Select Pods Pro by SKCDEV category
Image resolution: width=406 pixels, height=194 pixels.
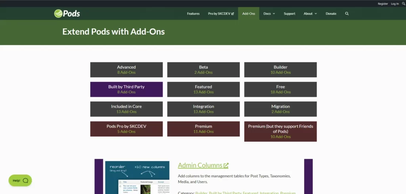pyautogui.click(x=126, y=129)
